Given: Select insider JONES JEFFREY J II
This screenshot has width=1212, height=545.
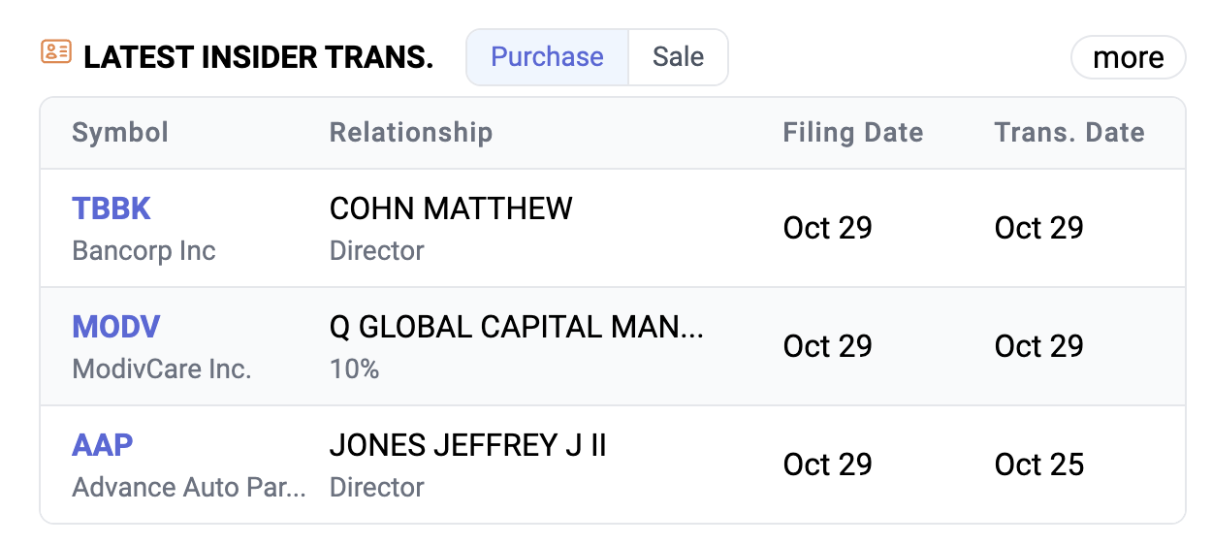Looking at the screenshot, I should point(468,445).
